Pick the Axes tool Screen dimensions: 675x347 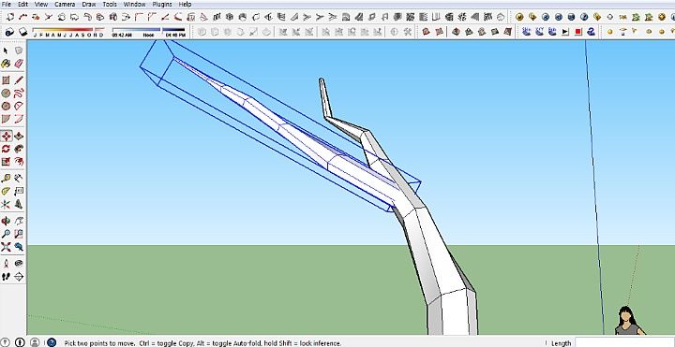point(6,204)
